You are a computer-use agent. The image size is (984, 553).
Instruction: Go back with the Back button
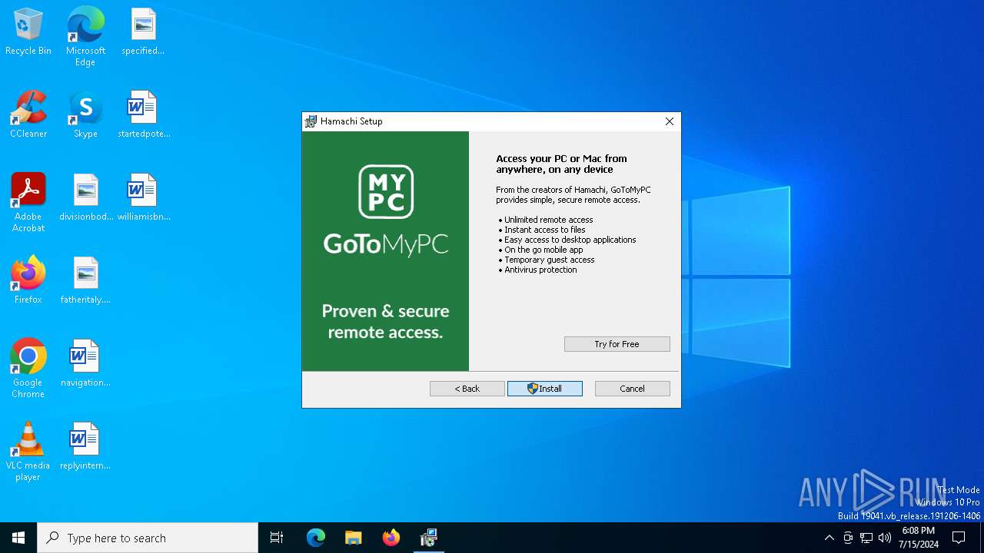[x=467, y=389]
